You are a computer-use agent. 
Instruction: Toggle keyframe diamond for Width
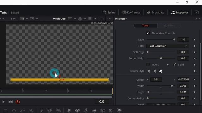(x=194, y=86)
